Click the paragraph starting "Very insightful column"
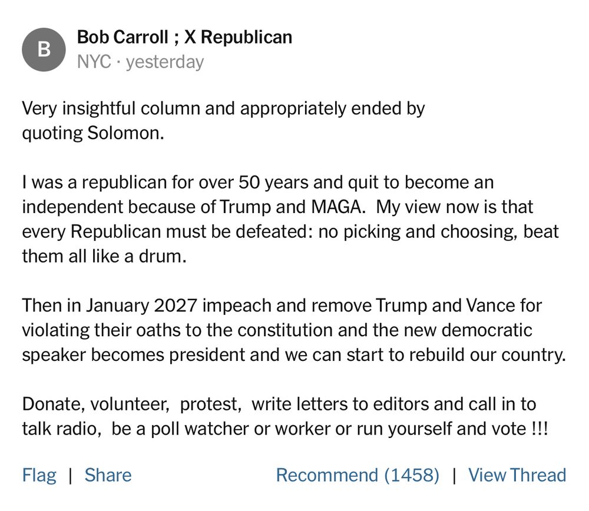The height and width of the screenshot is (511, 589). [223, 121]
